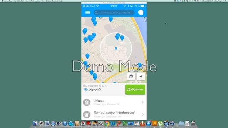Select the connected network name airnet2

95,90
